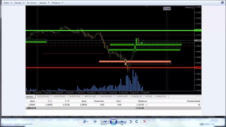This screenshot has height=127, width=226.
Task: Rotate image counterclockwise
Action: point(131,121)
